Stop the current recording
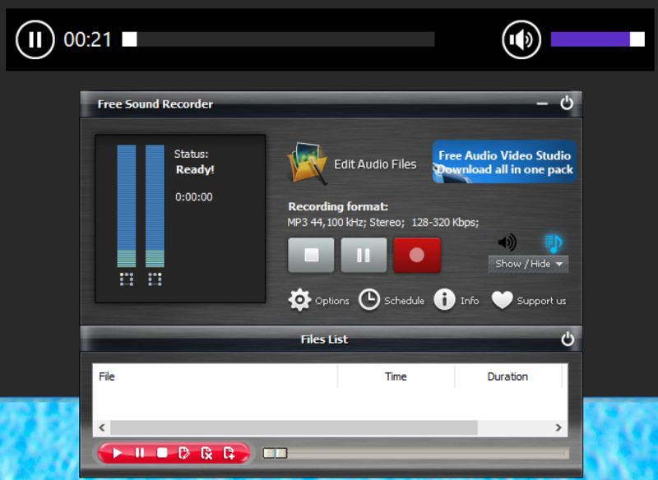 coord(311,255)
